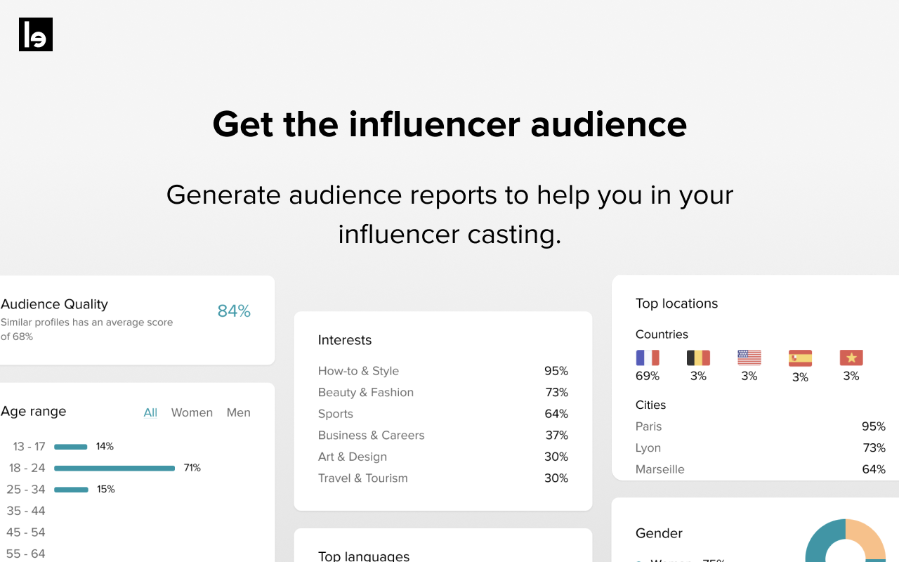Click the United States flag icon
The width and height of the screenshot is (899, 562).
click(749, 358)
